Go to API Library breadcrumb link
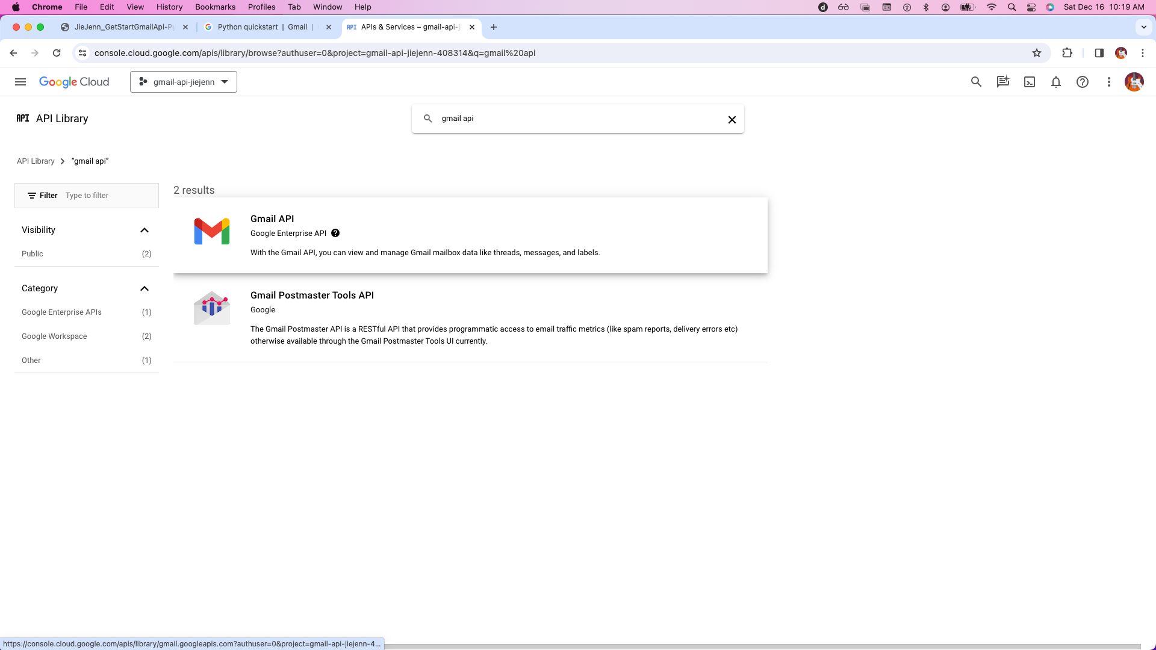The image size is (1156, 650). [36, 161]
